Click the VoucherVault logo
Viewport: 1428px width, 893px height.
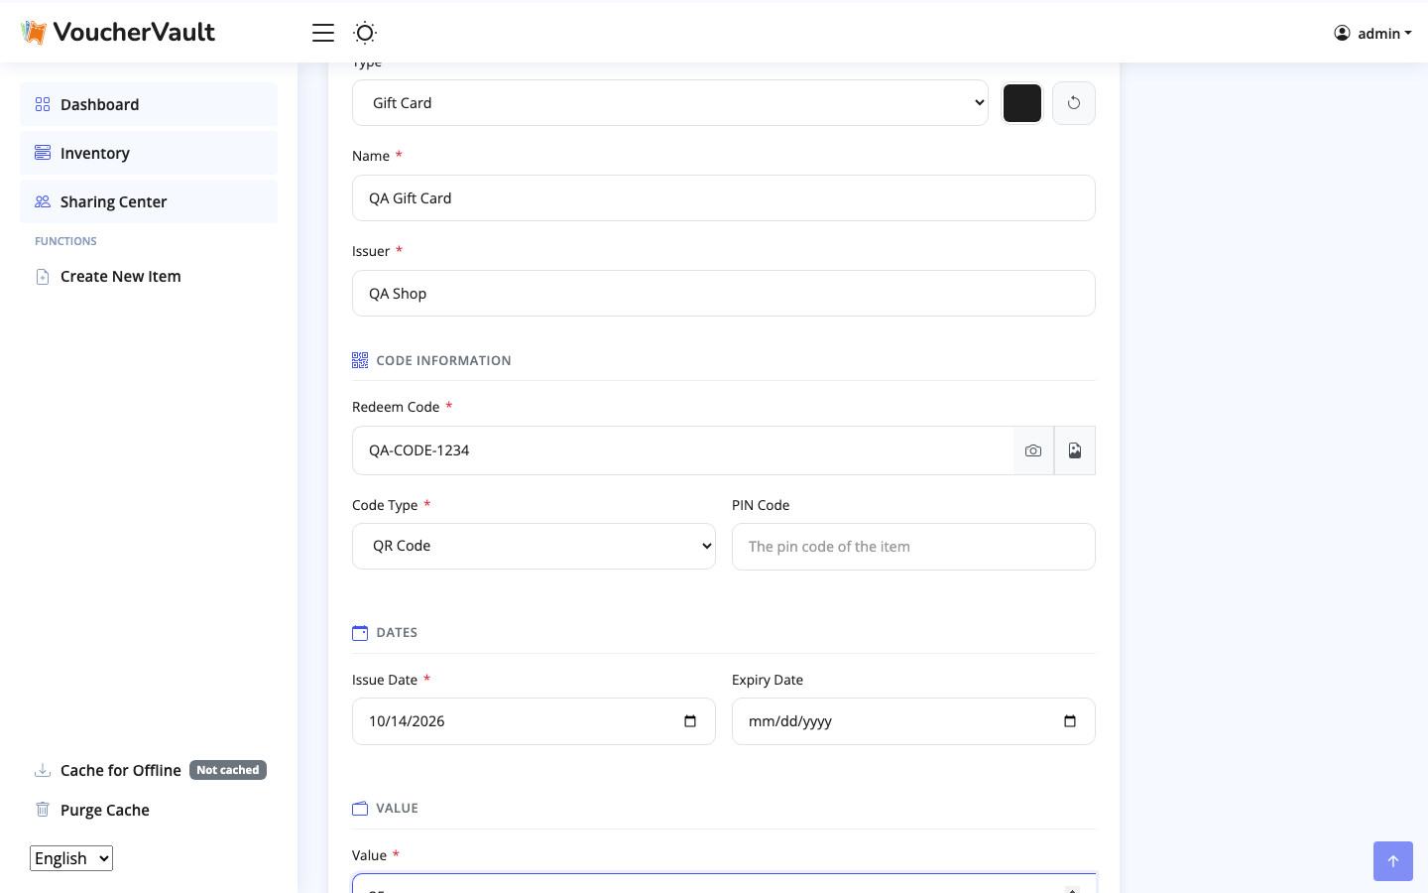(x=118, y=33)
